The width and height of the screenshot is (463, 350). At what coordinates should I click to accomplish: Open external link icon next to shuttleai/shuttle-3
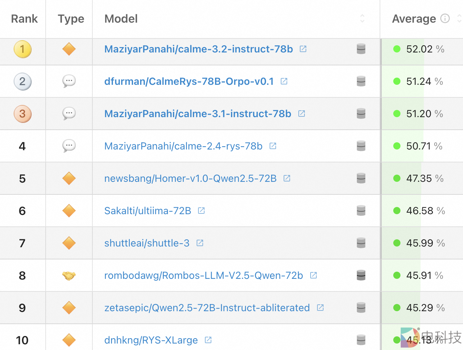tap(200, 243)
